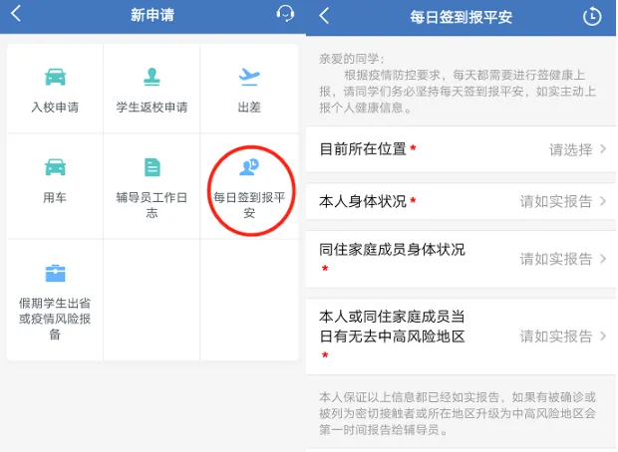
Task: Open the 每日签到报平安 label
Action: (x=249, y=205)
